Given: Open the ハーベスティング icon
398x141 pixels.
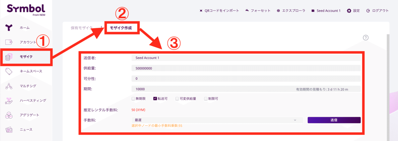Looking at the screenshot, I should 9,100.
